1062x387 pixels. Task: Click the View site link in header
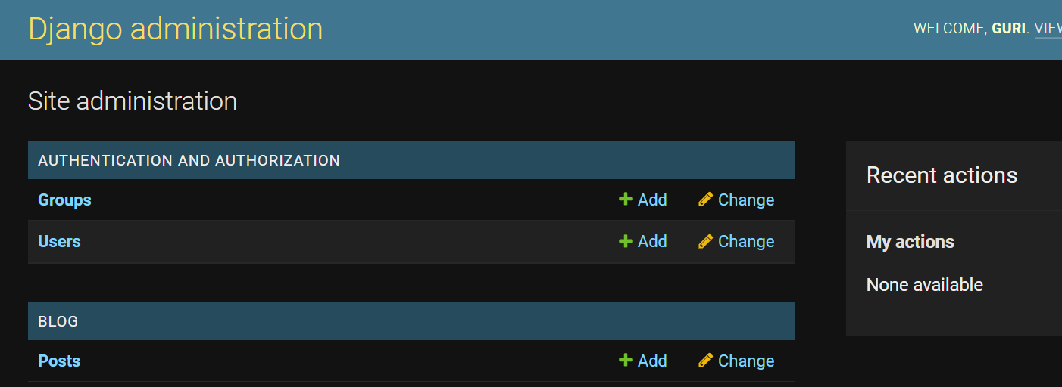pos(1048,29)
